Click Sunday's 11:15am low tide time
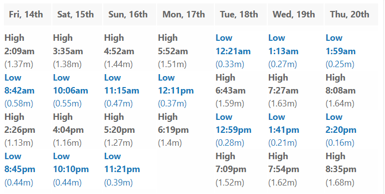The image size is (385, 194). pos(122,91)
